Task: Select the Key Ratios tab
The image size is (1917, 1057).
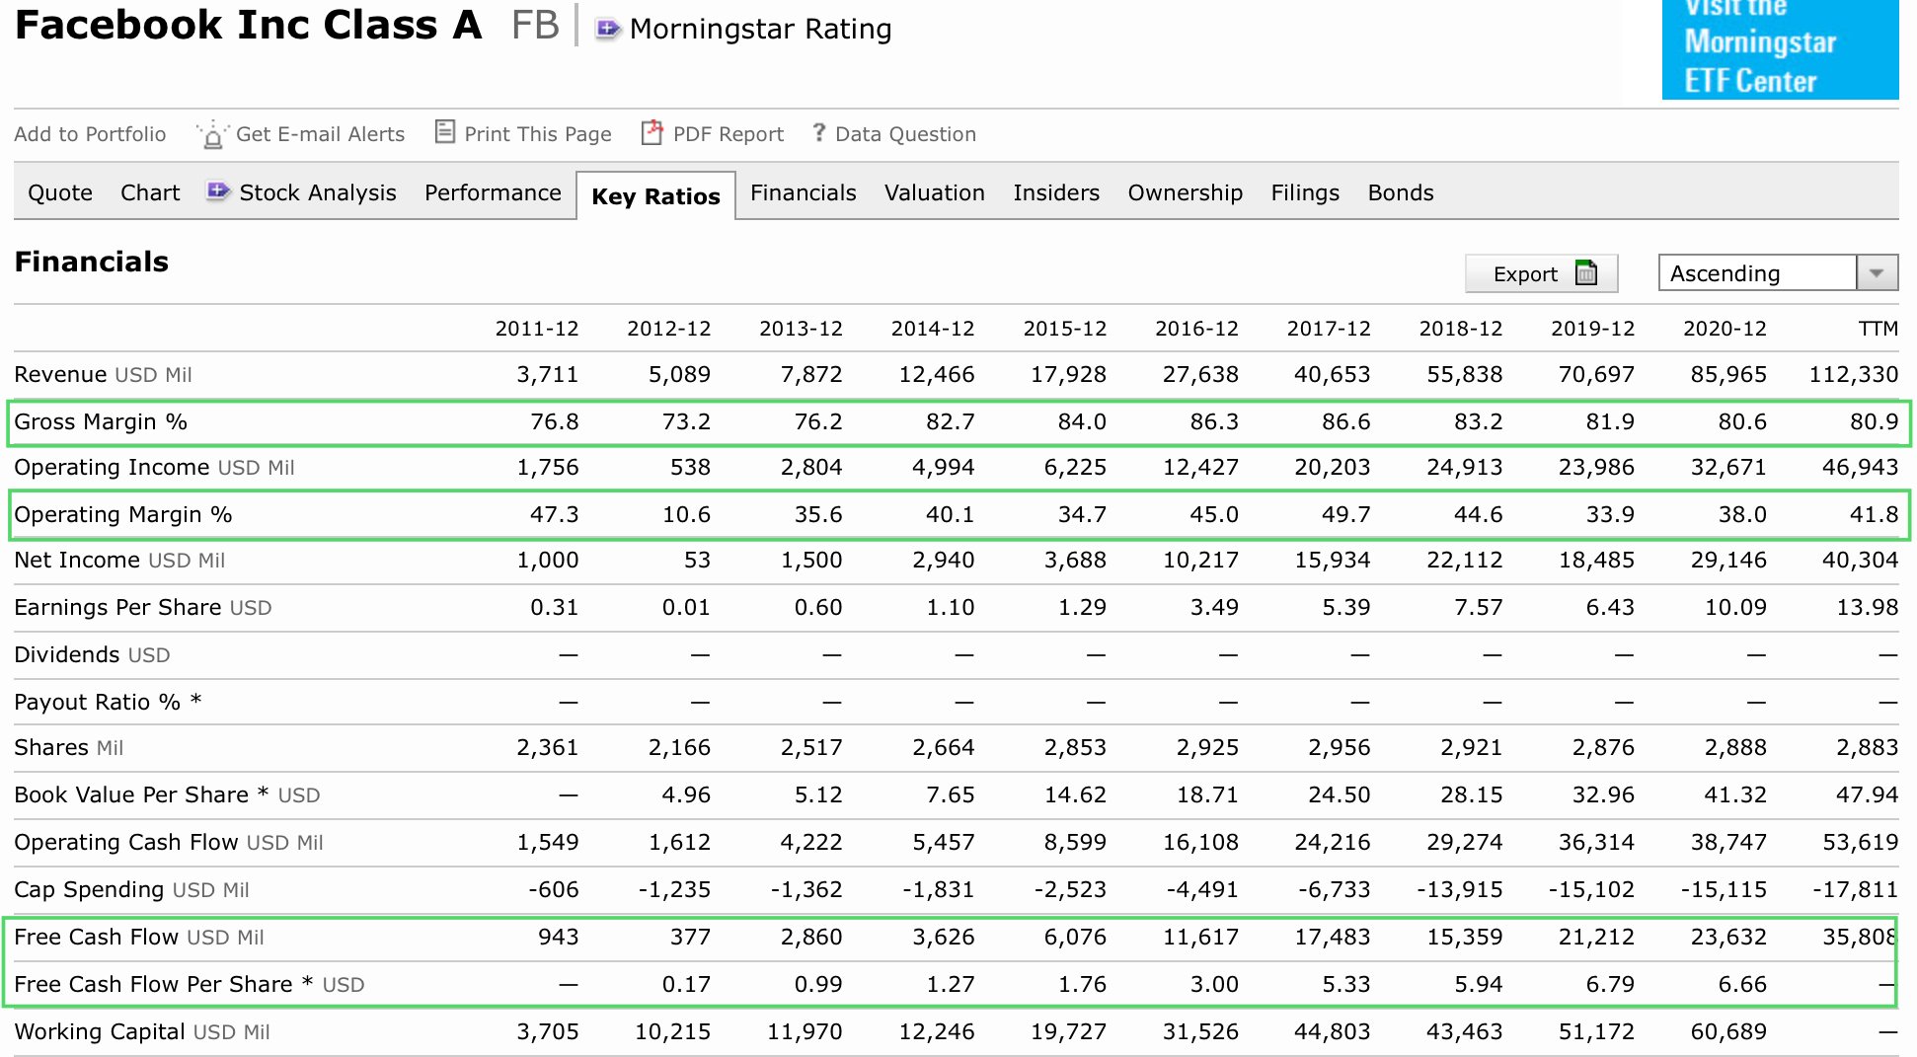Action: [655, 195]
